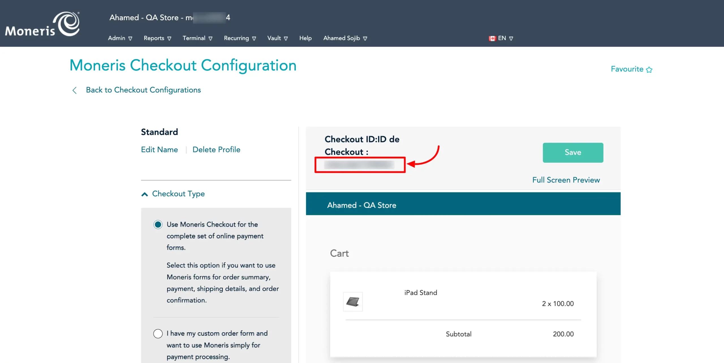
Task: Open the Terminal dropdown
Action: click(x=197, y=38)
